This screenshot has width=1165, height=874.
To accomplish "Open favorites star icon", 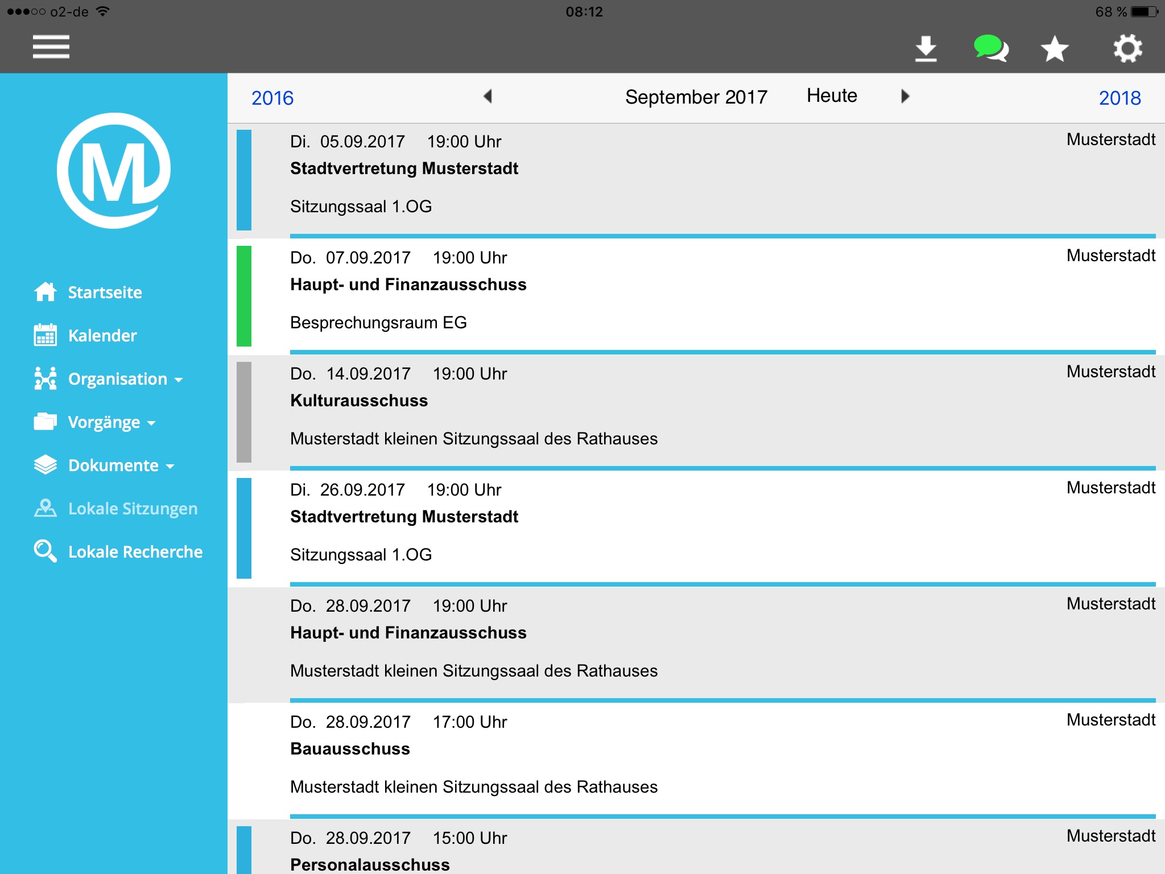I will [1055, 48].
